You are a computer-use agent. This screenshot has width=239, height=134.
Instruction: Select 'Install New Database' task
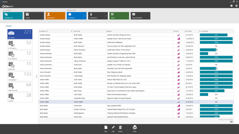[x=136, y=43]
